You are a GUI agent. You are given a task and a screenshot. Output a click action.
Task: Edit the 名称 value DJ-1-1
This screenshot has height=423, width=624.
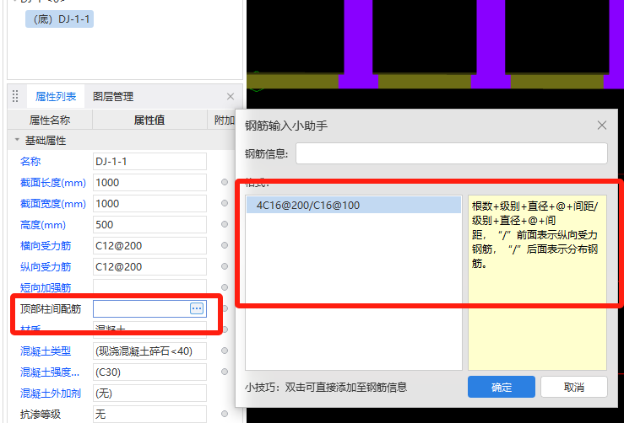pos(149,161)
